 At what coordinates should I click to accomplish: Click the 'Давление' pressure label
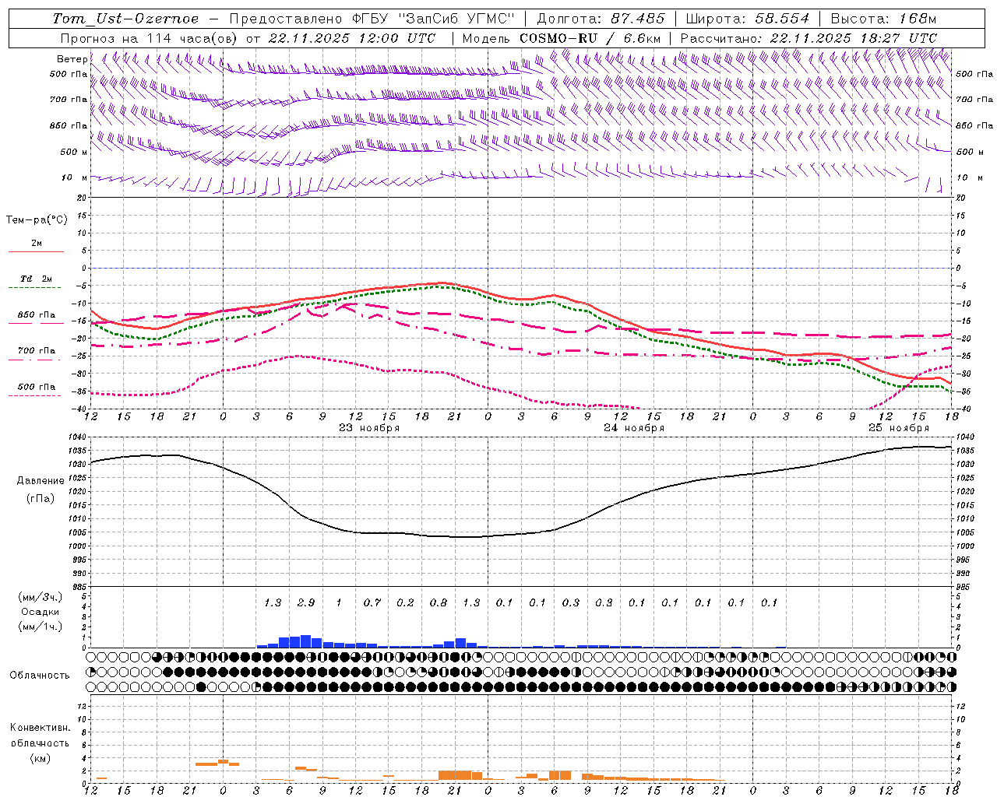click(x=41, y=481)
